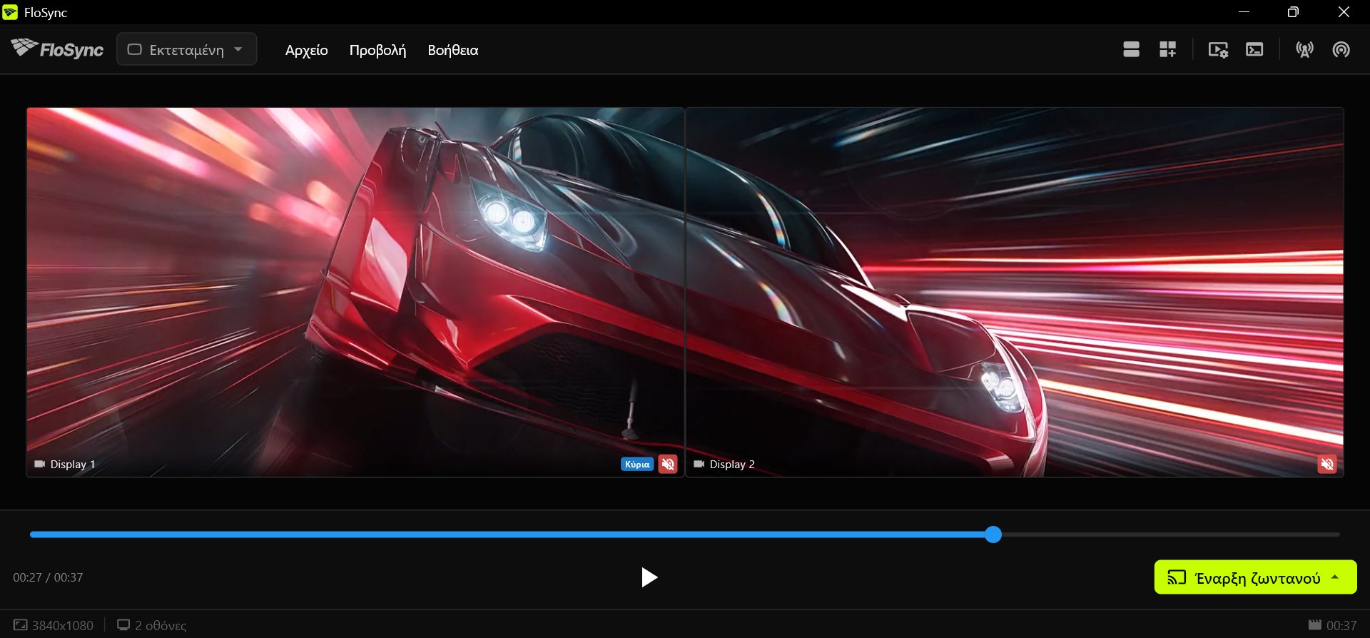Image resolution: width=1370 pixels, height=638 pixels.
Task: Click the 00:27 / 00:37 elapsed time
Action: [48, 577]
